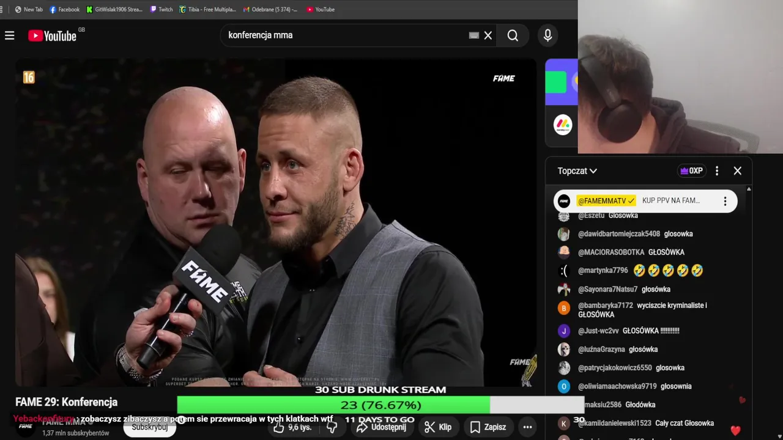783x440 pixels.
Task: Close the live chat panel
Action: 738,171
